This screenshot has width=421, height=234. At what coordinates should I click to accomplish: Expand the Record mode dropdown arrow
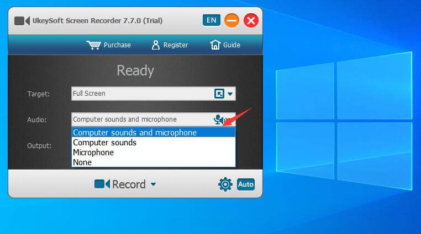click(x=153, y=184)
